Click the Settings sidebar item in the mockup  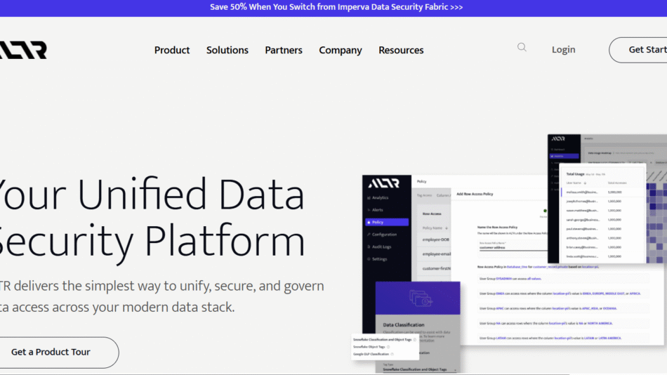click(x=379, y=259)
